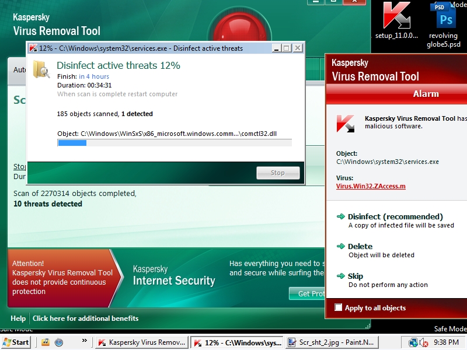Click the disinfect progress bar
This screenshot has height=350, width=467.
pyautogui.click(x=175, y=143)
